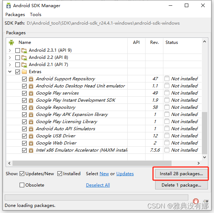Click the horizontal scrollbar right arrow

pyautogui.click(x=198, y=163)
